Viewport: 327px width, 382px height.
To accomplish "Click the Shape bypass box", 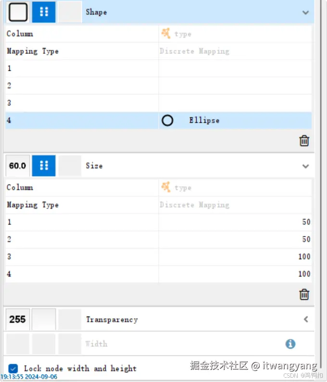I will click(70, 12).
